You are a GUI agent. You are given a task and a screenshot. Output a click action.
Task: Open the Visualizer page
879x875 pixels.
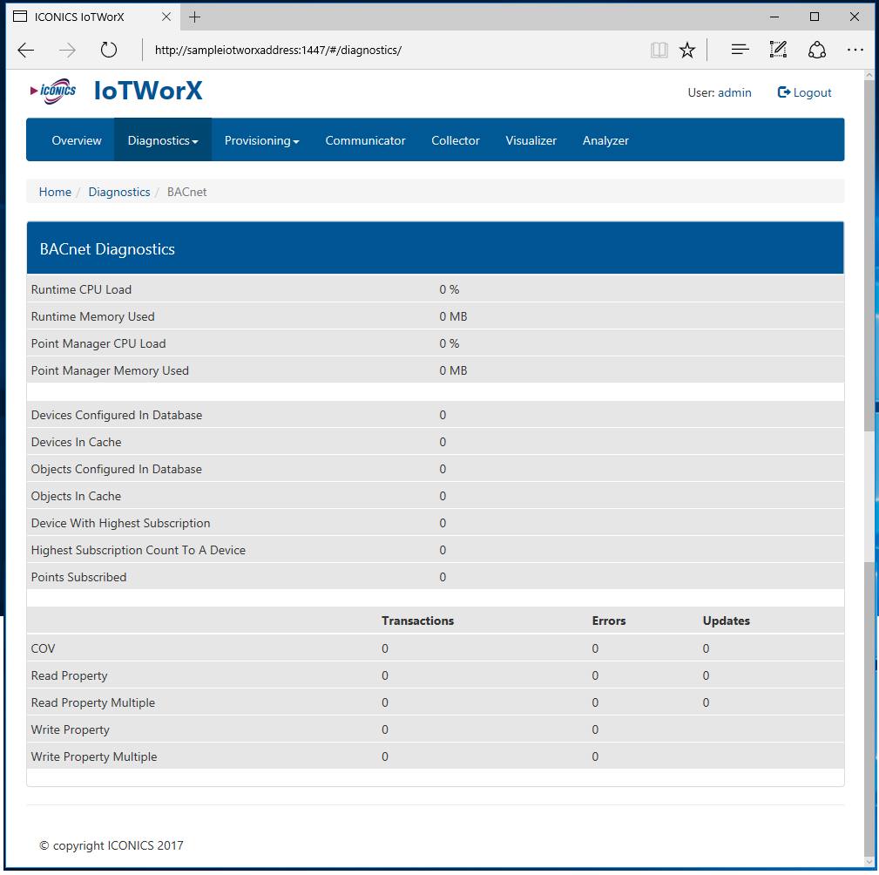point(531,140)
